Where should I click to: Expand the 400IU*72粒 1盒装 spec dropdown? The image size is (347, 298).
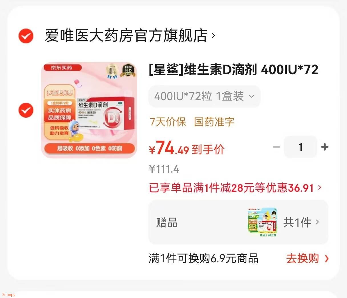204,96
